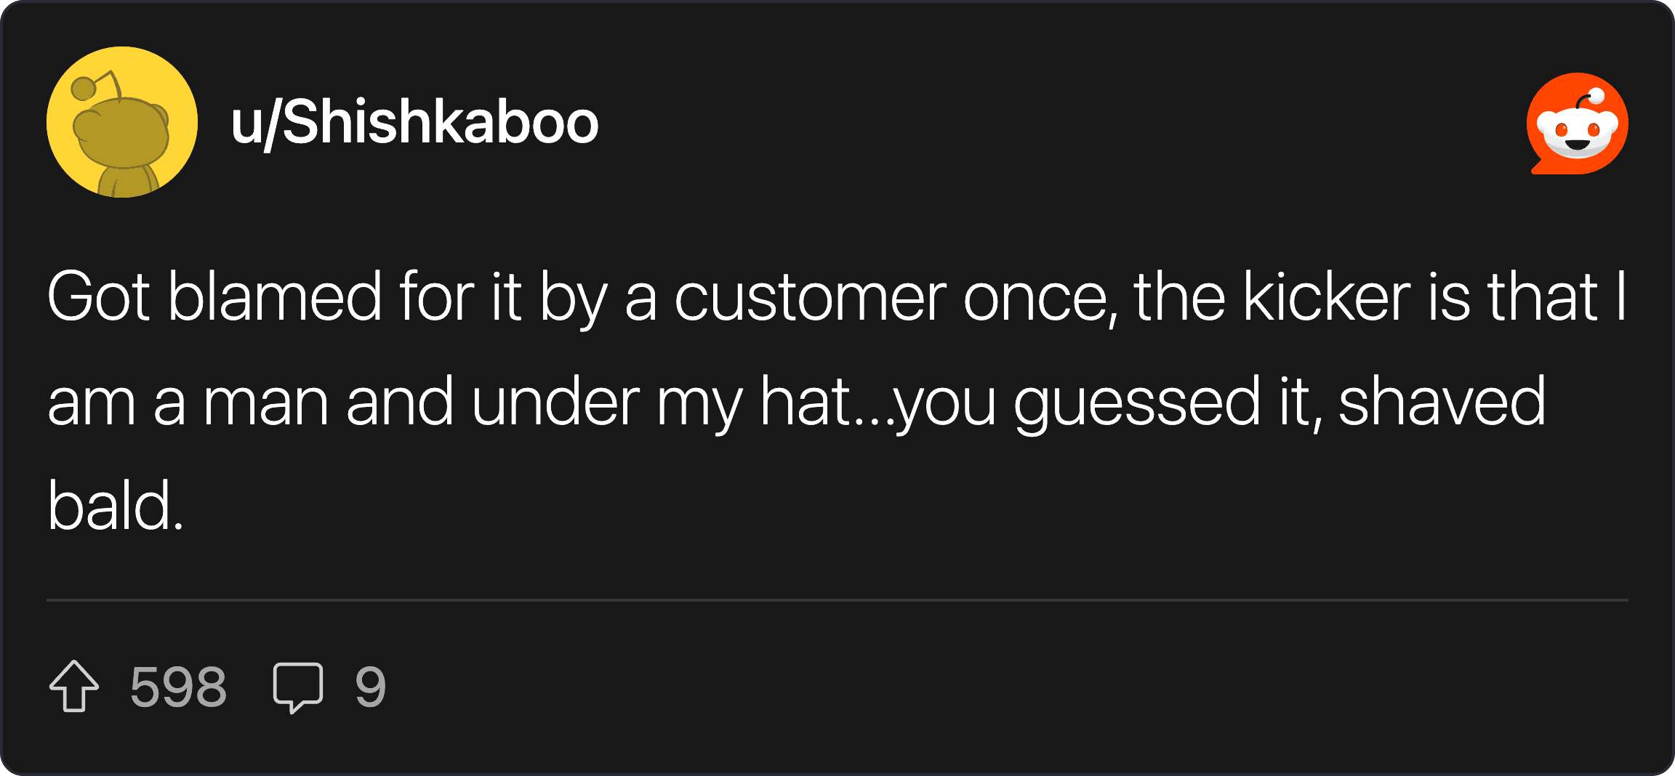Click the word "guessed" in the comment
The image size is (1675, 776).
(1137, 402)
